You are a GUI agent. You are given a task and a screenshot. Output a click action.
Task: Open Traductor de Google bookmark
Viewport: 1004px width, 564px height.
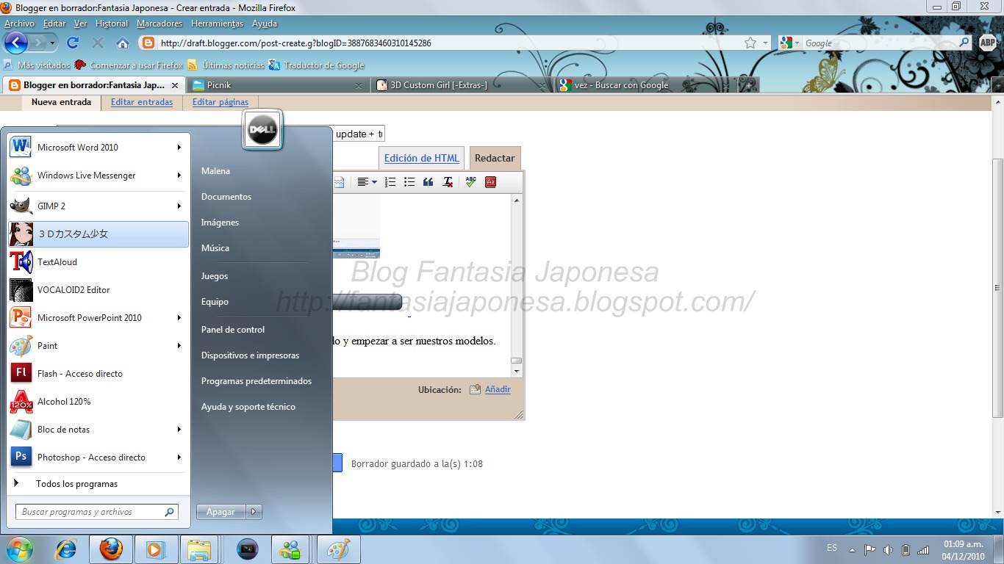pos(317,65)
